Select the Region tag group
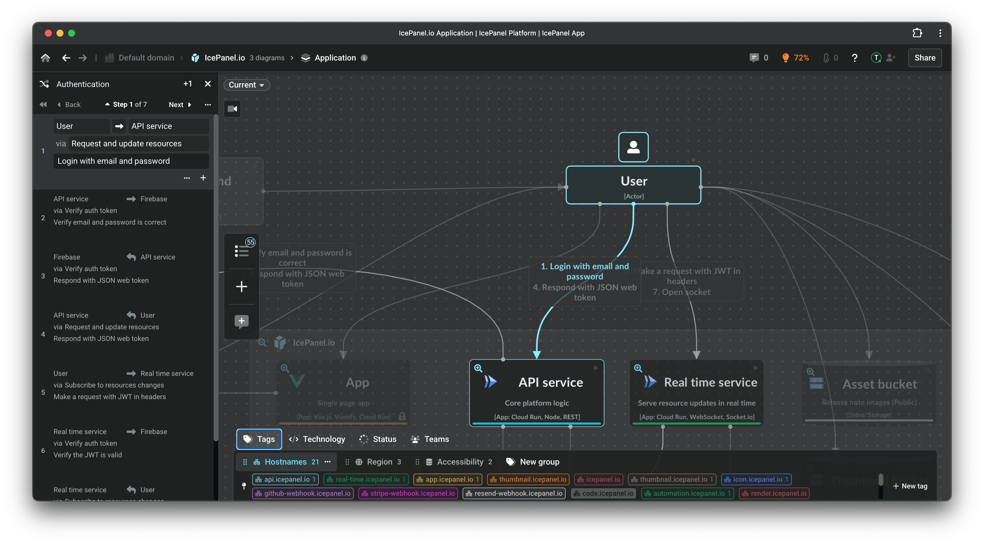984x544 pixels. (x=378, y=462)
